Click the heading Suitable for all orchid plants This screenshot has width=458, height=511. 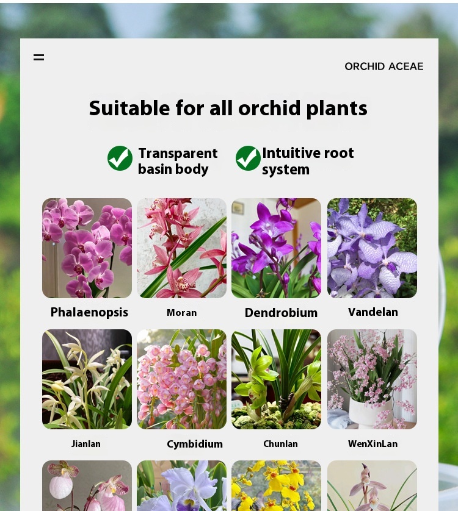228,109
